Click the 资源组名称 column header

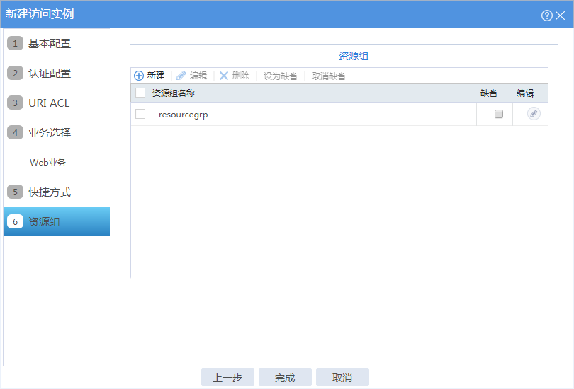coord(173,93)
